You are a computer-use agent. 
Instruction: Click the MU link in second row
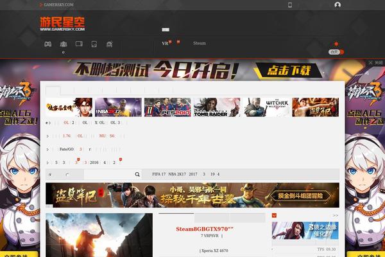click(103, 136)
